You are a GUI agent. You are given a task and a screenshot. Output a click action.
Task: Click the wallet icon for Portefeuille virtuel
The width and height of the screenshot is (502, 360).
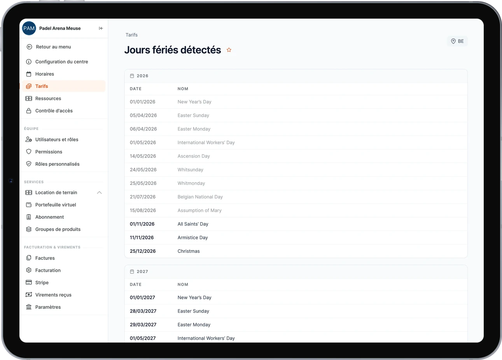point(29,205)
